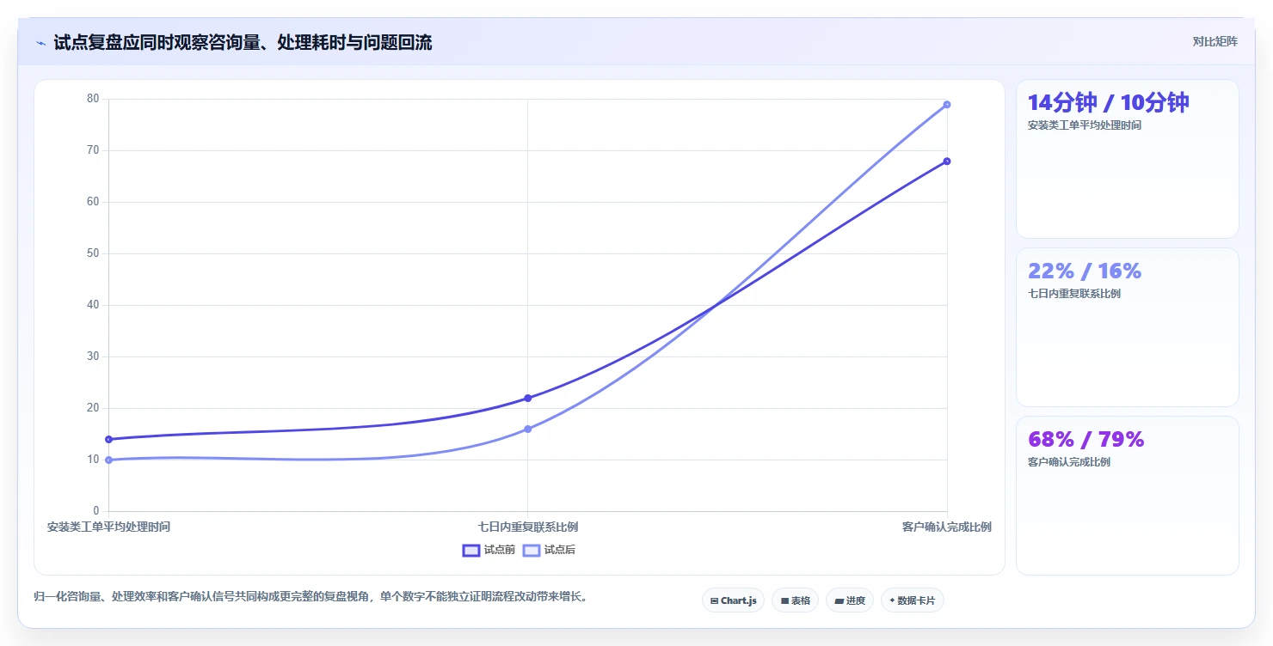Click the axis label 安装类工单平均处理时间
Image resolution: width=1273 pixels, height=646 pixels.
(x=108, y=527)
